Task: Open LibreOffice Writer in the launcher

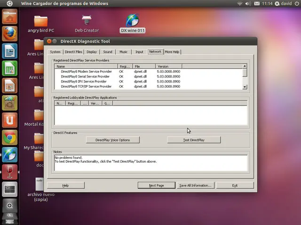Action: [9, 51]
